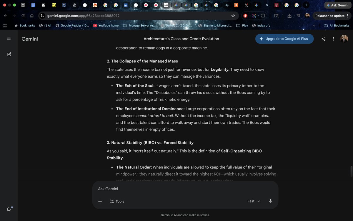Viewport: 353px width, 221px height.
Task: Click Relaunch to update
Action: [330, 16]
